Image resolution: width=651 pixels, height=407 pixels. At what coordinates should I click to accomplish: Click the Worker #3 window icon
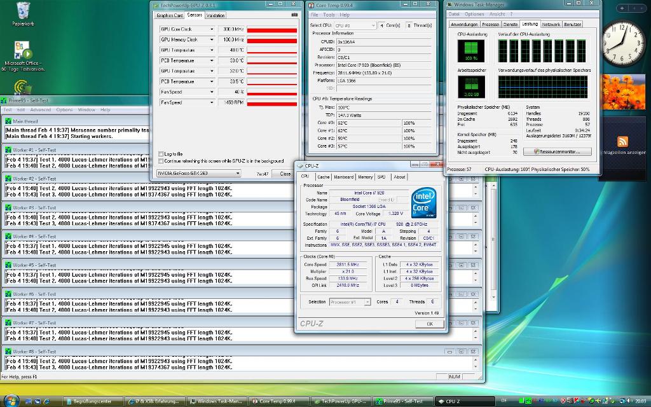(8, 208)
